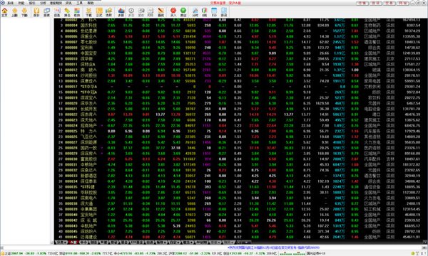Go to the 主页 home icon
Screen dimensions: 428x256
[x=5, y=12]
